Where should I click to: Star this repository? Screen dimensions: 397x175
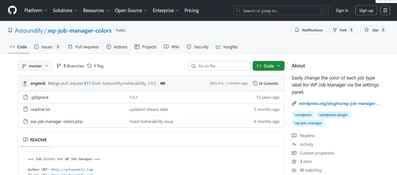(375, 30)
